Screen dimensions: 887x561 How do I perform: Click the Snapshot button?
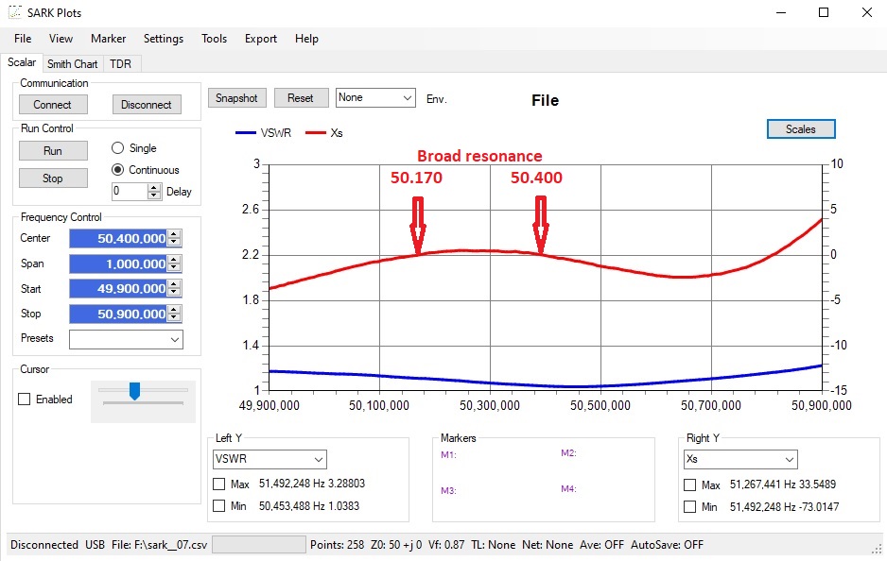236,98
